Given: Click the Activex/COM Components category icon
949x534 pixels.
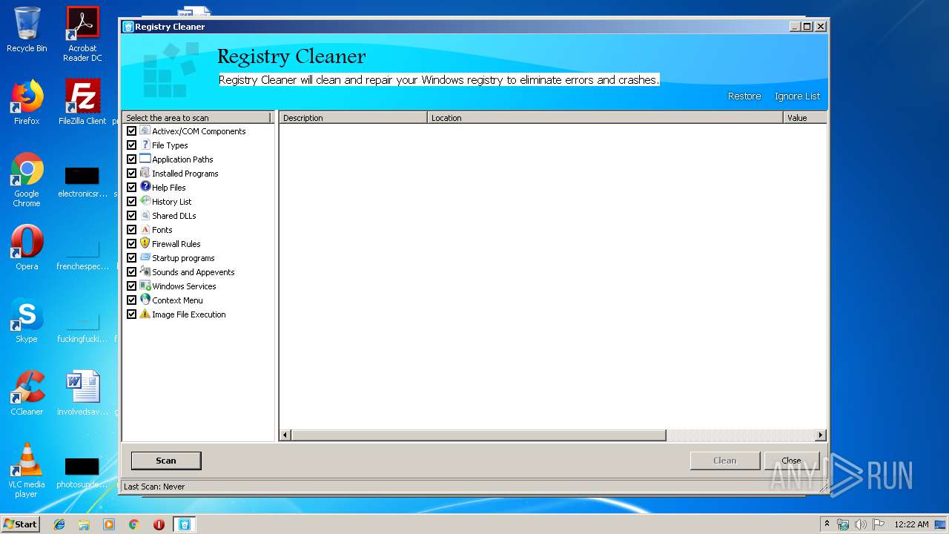Looking at the screenshot, I should (145, 131).
